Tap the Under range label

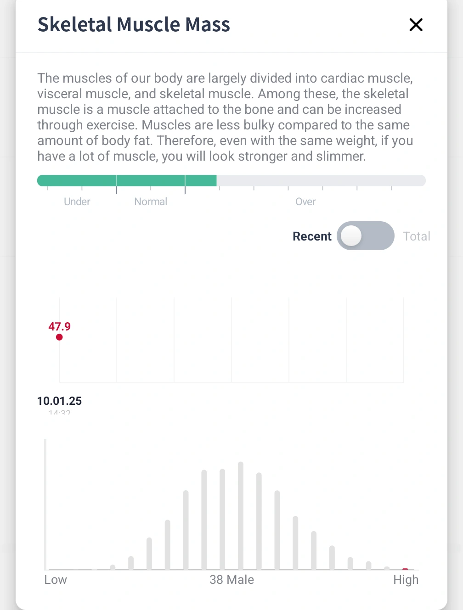(77, 201)
